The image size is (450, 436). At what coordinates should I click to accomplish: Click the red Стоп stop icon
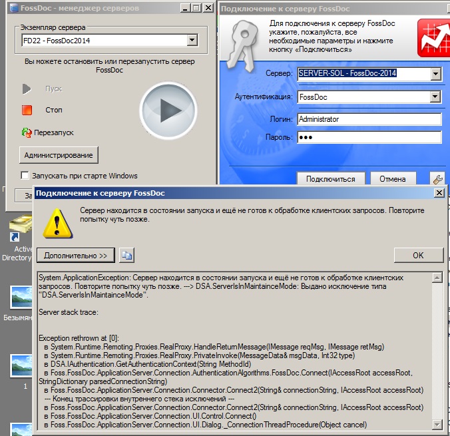click(x=27, y=110)
